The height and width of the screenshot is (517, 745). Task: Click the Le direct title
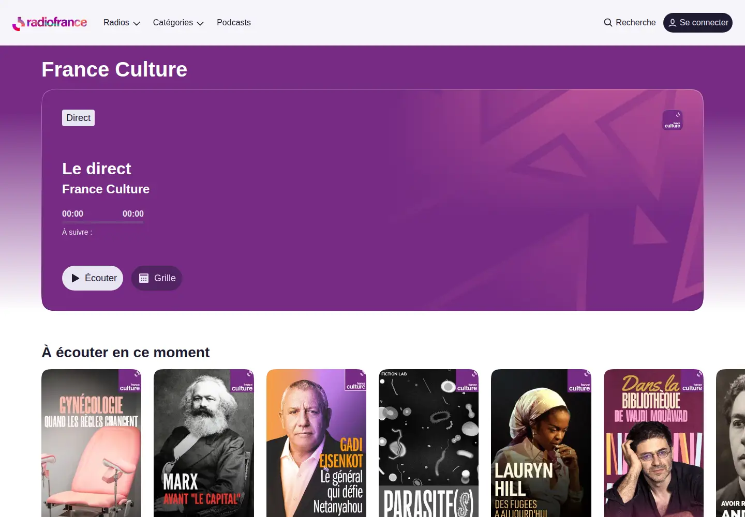(x=97, y=169)
